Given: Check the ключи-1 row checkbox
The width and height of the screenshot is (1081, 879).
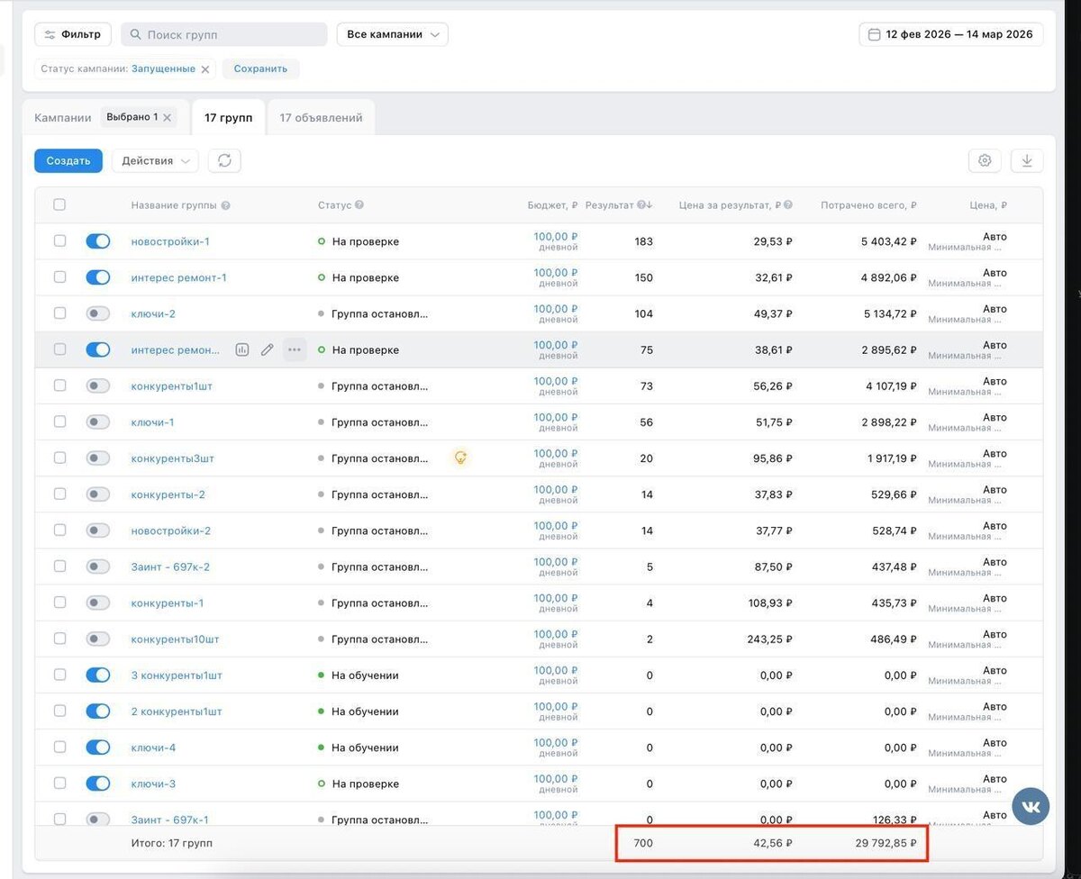Looking at the screenshot, I should (x=59, y=421).
